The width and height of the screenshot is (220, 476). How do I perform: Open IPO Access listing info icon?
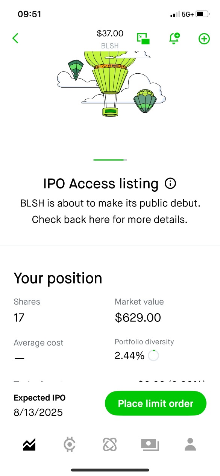click(170, 183)
